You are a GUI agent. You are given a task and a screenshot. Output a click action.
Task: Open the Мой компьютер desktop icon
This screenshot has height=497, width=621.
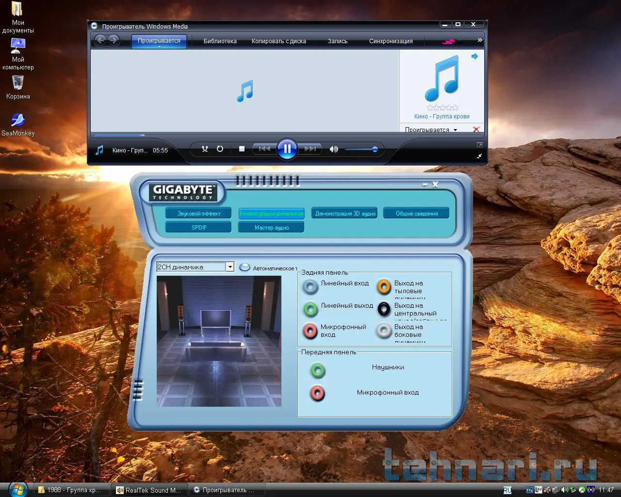18,54
